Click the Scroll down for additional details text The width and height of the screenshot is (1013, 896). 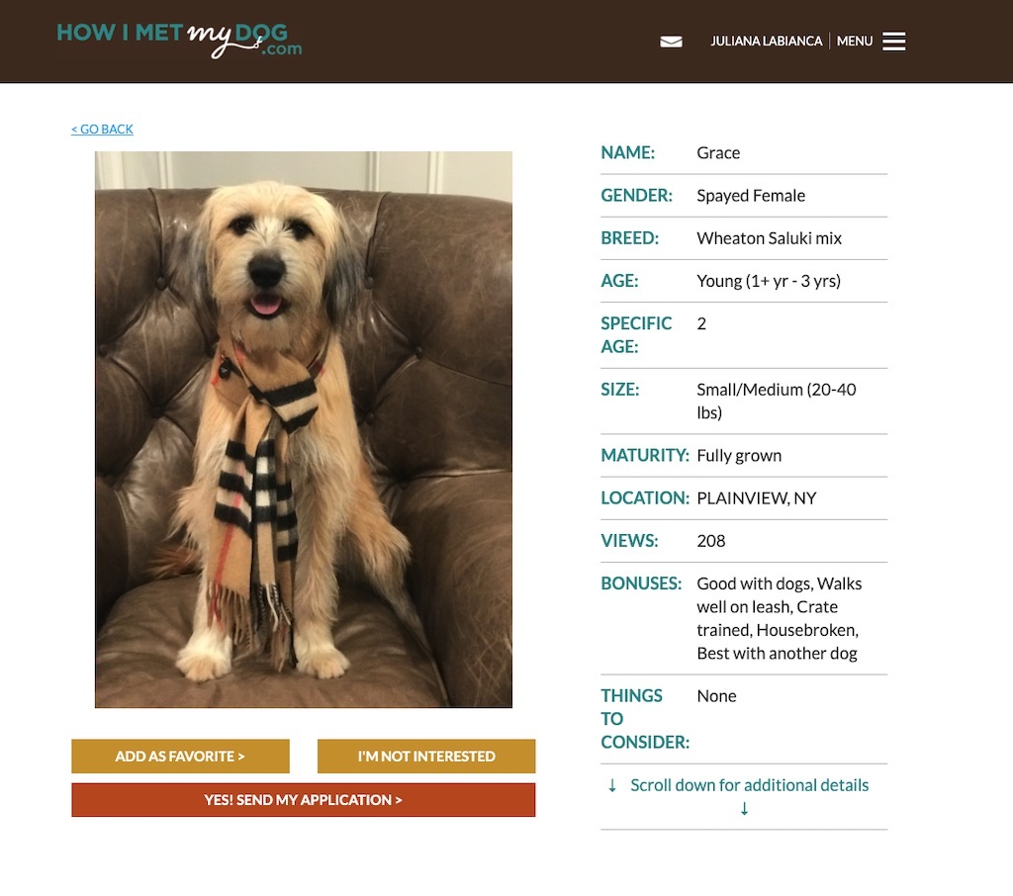coord(750,785)
